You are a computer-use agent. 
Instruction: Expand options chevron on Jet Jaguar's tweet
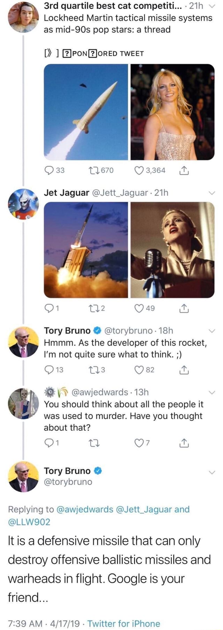[x=212, y=193]
